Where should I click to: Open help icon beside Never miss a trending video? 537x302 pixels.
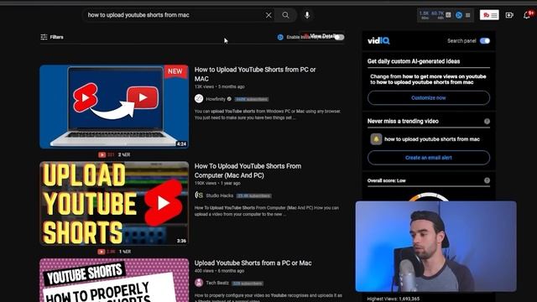pos(487,121)
